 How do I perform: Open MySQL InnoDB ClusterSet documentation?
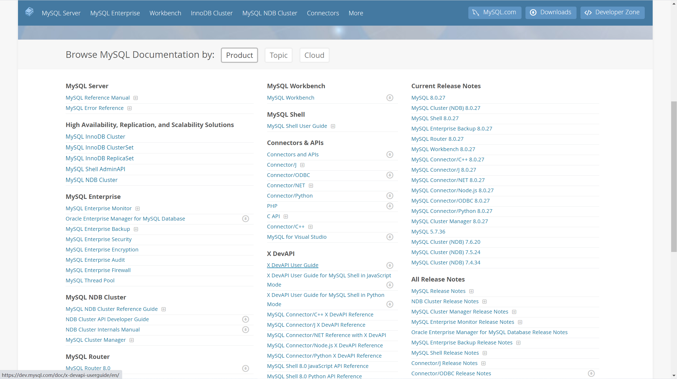(x=99, y=147)
